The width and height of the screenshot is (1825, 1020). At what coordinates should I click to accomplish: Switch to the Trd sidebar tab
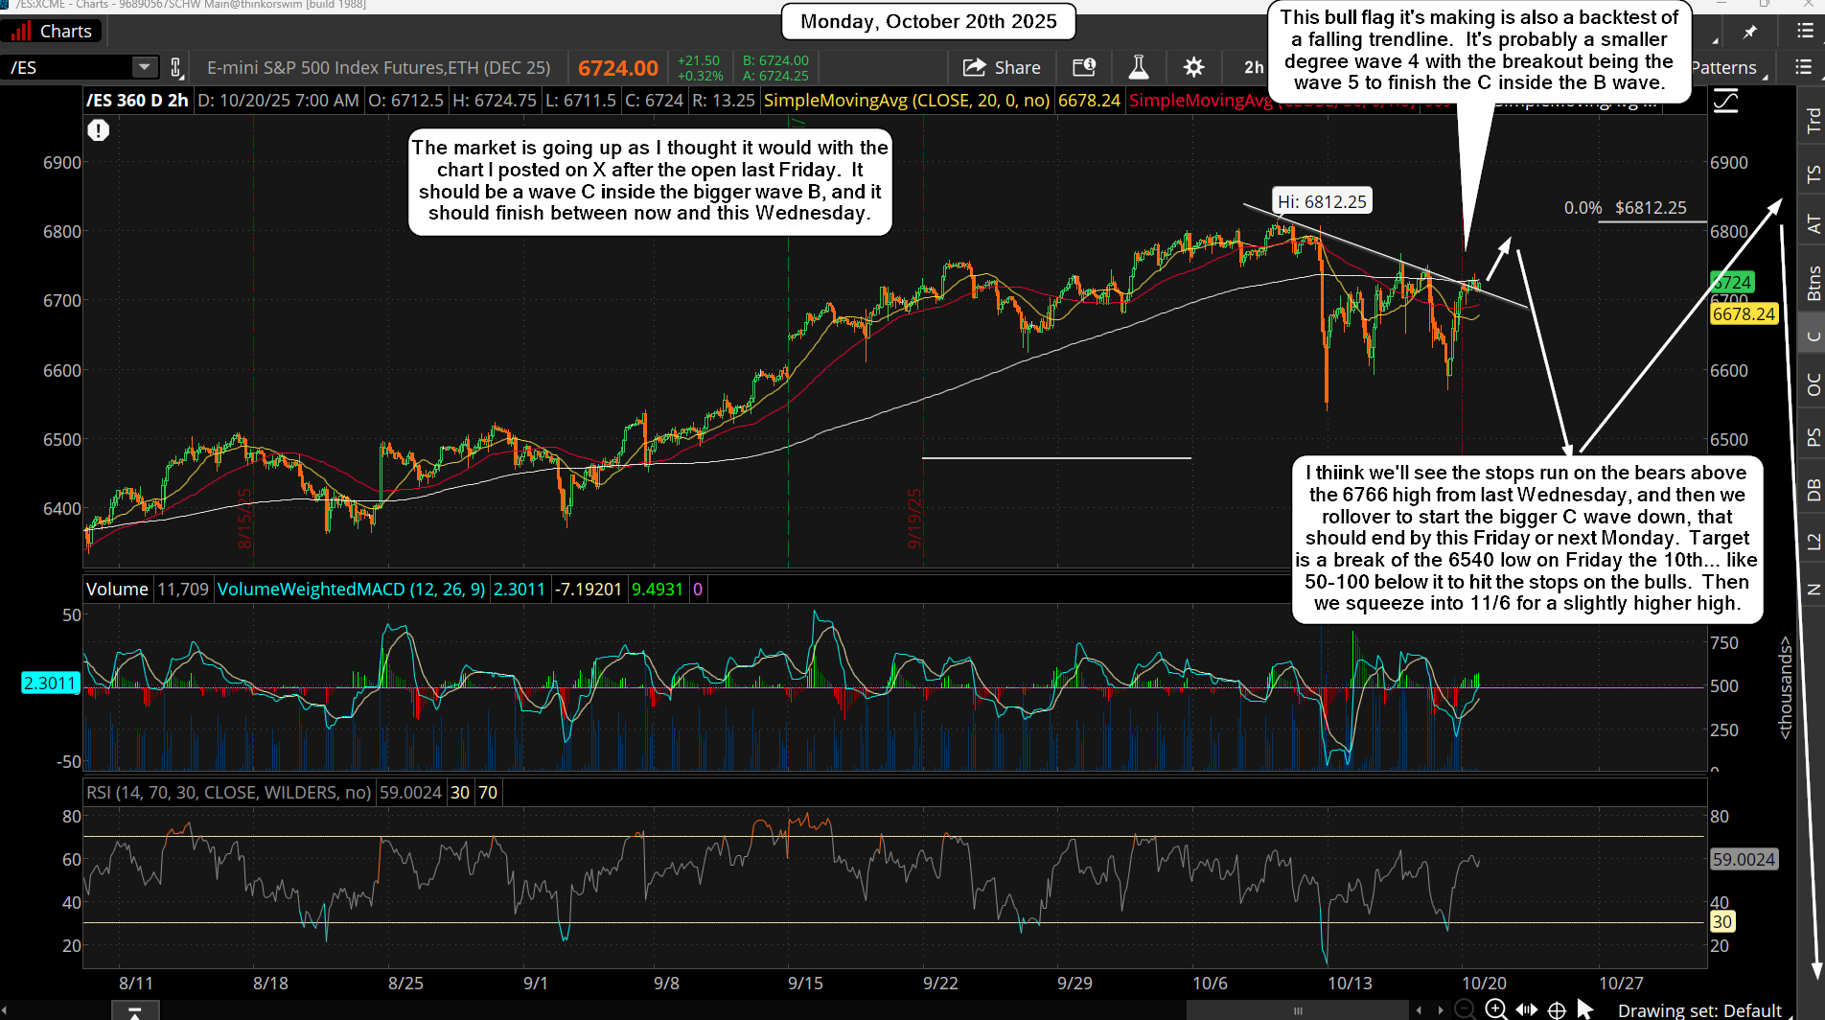[x=1813, y=120]
